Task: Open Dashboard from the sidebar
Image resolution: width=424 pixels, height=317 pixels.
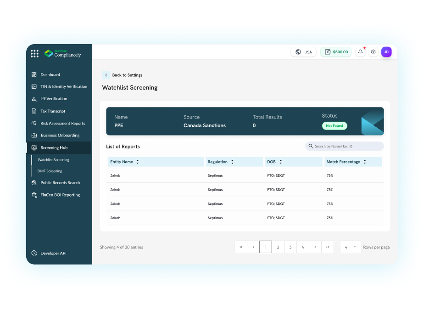Action: click(50, 74)
